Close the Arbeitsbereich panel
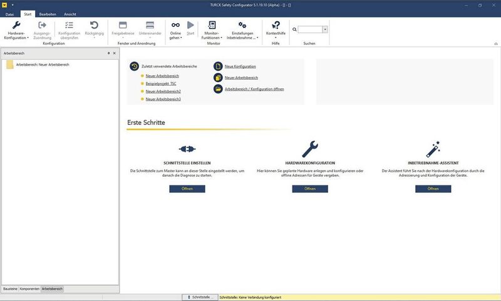Viewport: 501px width, 301px height. (115, 53)
